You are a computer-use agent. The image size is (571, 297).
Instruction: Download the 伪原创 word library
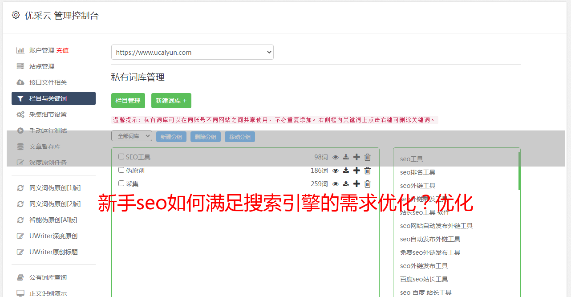coord(346,171)
